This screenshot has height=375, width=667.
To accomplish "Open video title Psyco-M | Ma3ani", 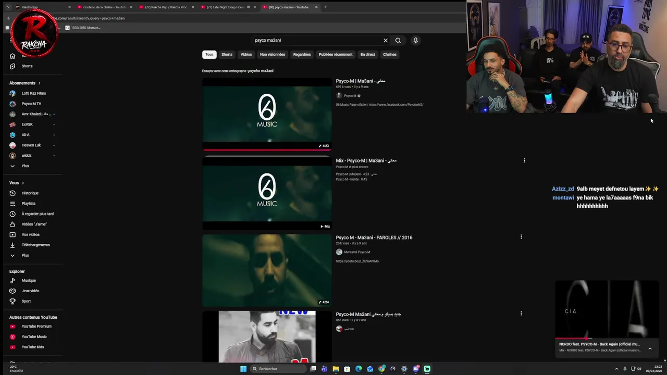I will point(361,81).
